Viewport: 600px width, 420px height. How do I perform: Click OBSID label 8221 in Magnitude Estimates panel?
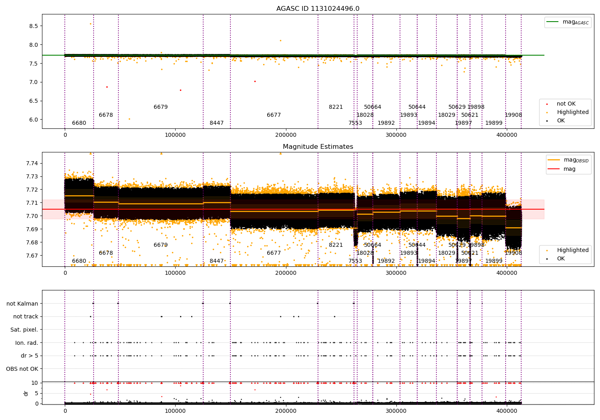336,245
